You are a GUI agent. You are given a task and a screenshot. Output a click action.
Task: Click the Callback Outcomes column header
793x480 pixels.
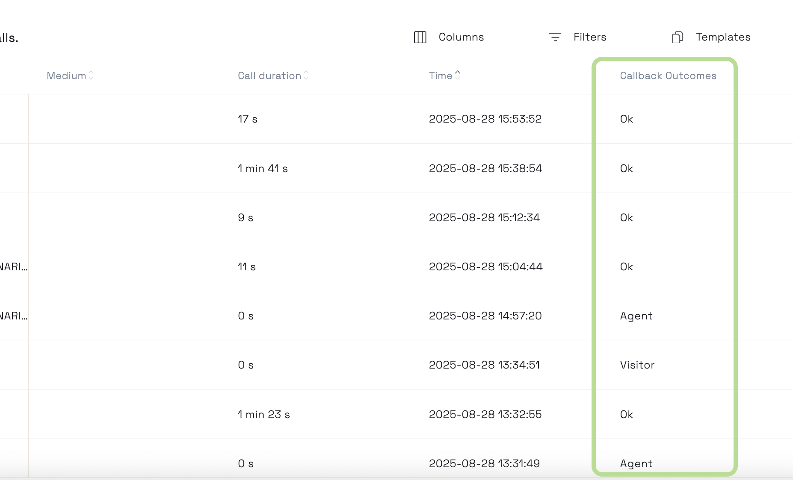[668, 76]
